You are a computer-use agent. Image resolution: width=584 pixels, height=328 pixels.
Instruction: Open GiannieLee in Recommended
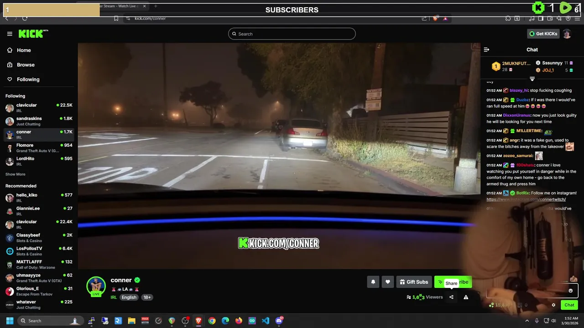[x=39, y=211]
